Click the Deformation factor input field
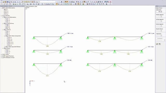The image size is (166, 93). point(158,12)
